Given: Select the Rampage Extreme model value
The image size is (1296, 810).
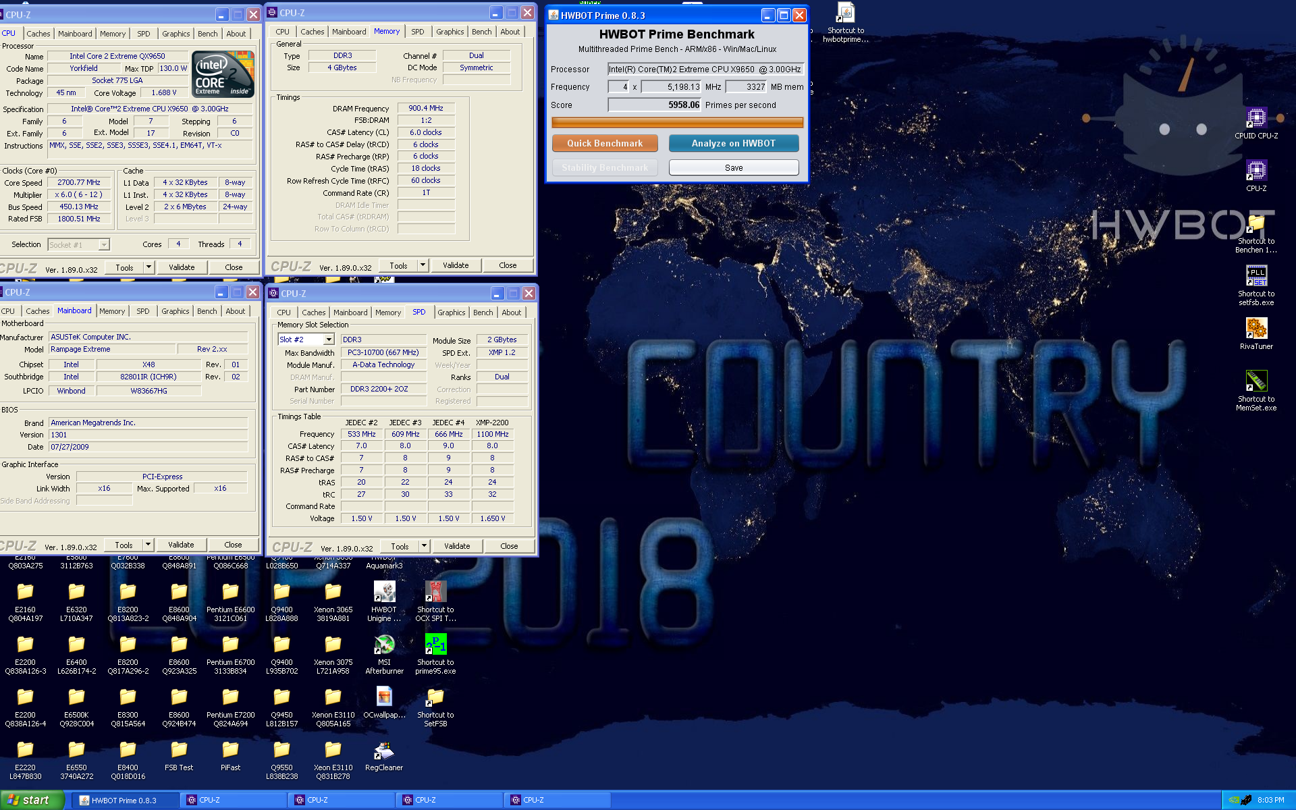Looking at the screenshot, I should pos(112,349).
